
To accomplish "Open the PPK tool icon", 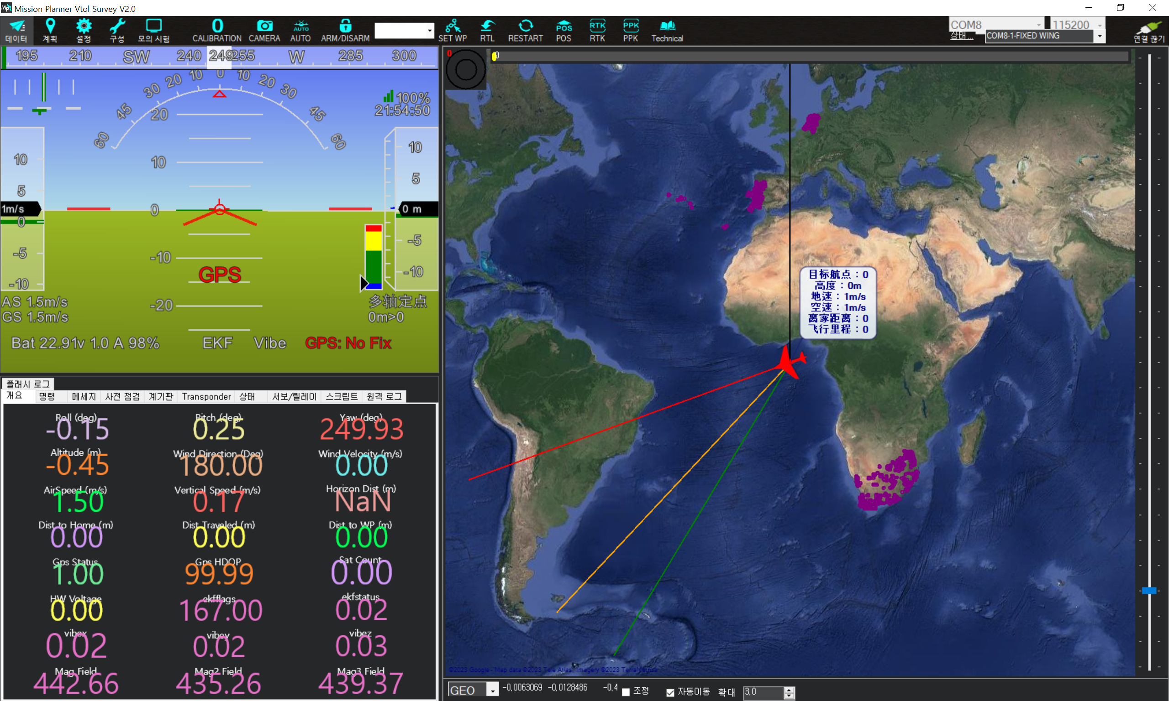I will tap(630, 30).
